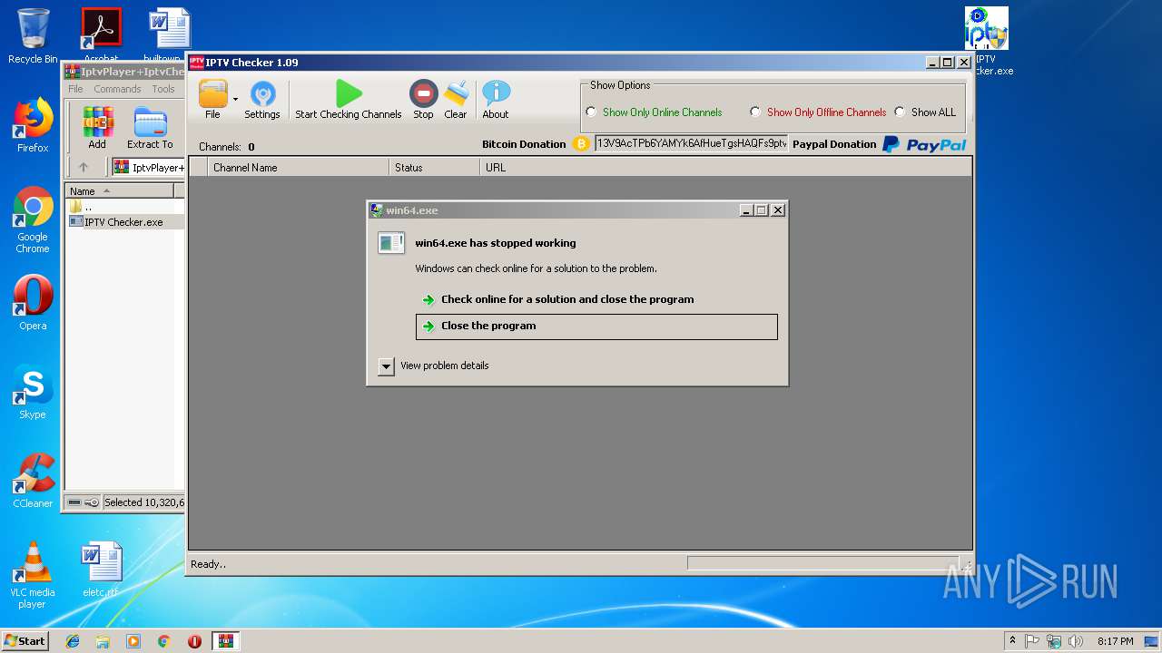
Task: Open the Start menu
Action: (x=25, y=640)
